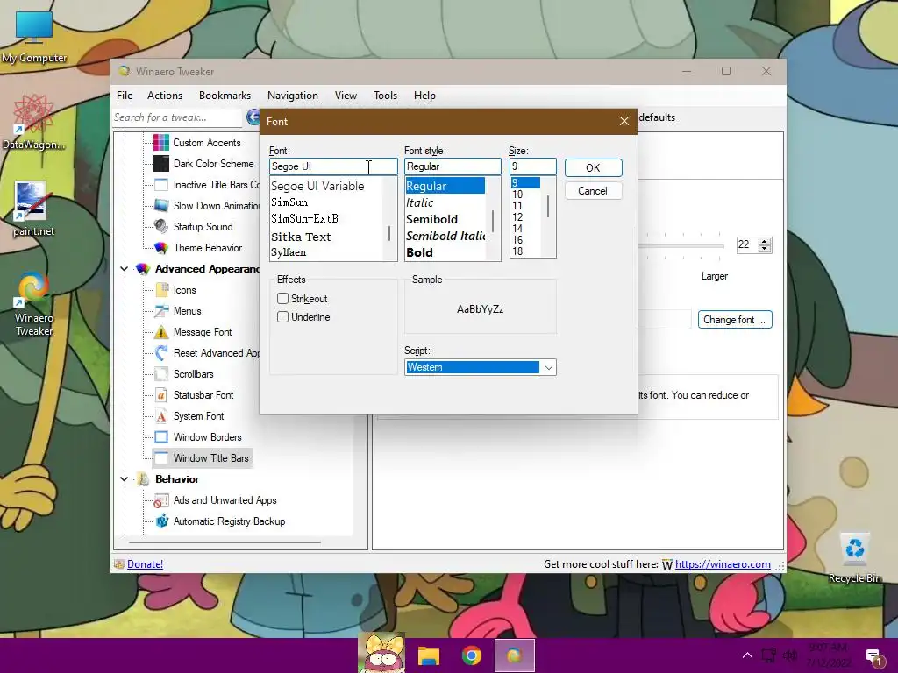Increase the title bar size spinner value
The image size is (898, 673).
(x=765, y=242)
